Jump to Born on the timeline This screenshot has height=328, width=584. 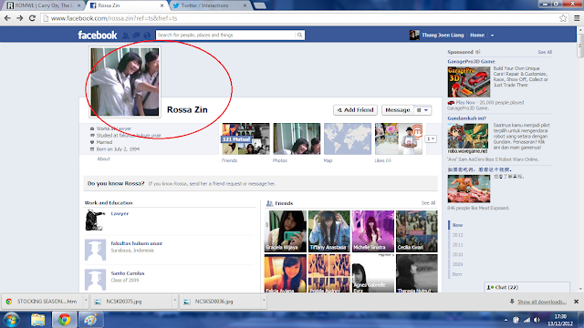coord(456,274)
